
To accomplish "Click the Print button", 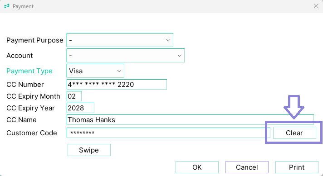I will [297, 167].
